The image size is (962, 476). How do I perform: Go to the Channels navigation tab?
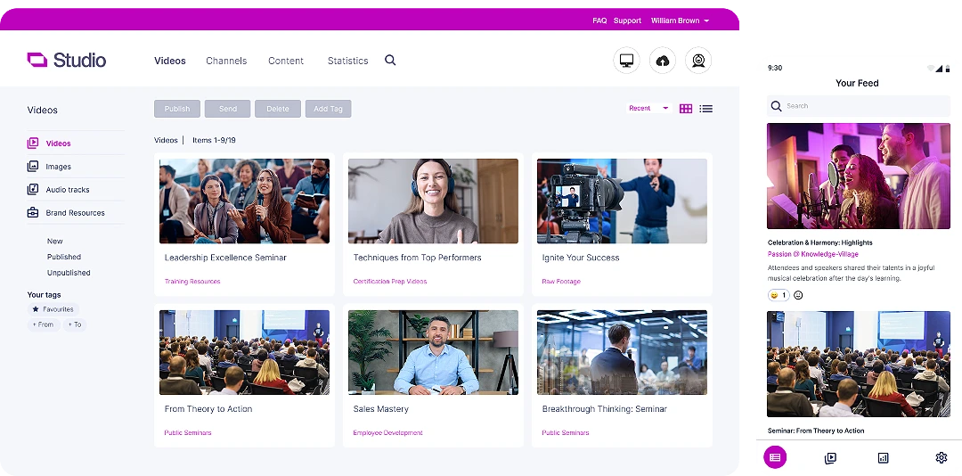point(226,61)
